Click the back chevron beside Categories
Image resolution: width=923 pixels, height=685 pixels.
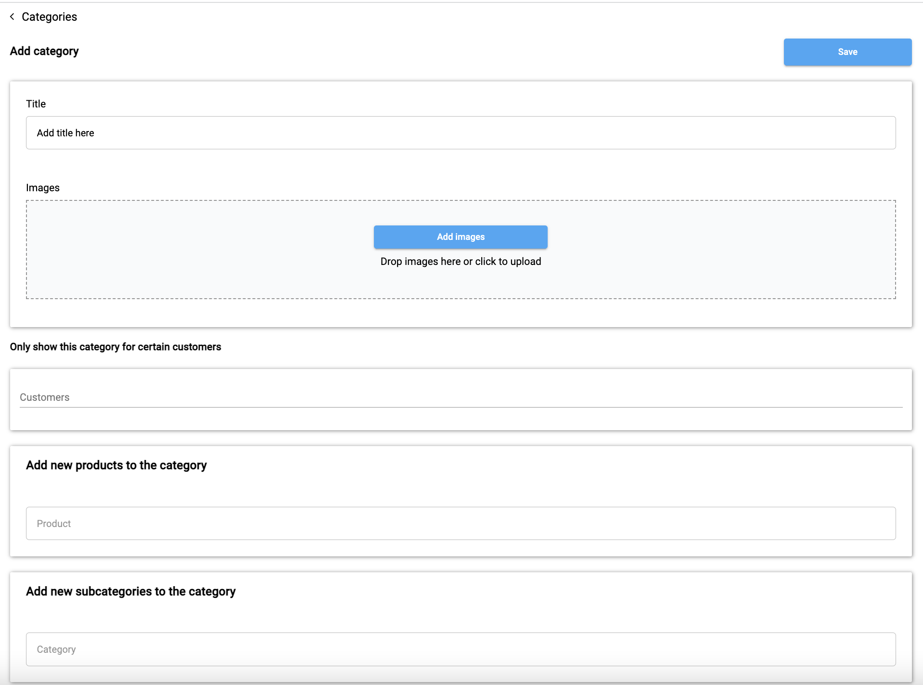12,17
